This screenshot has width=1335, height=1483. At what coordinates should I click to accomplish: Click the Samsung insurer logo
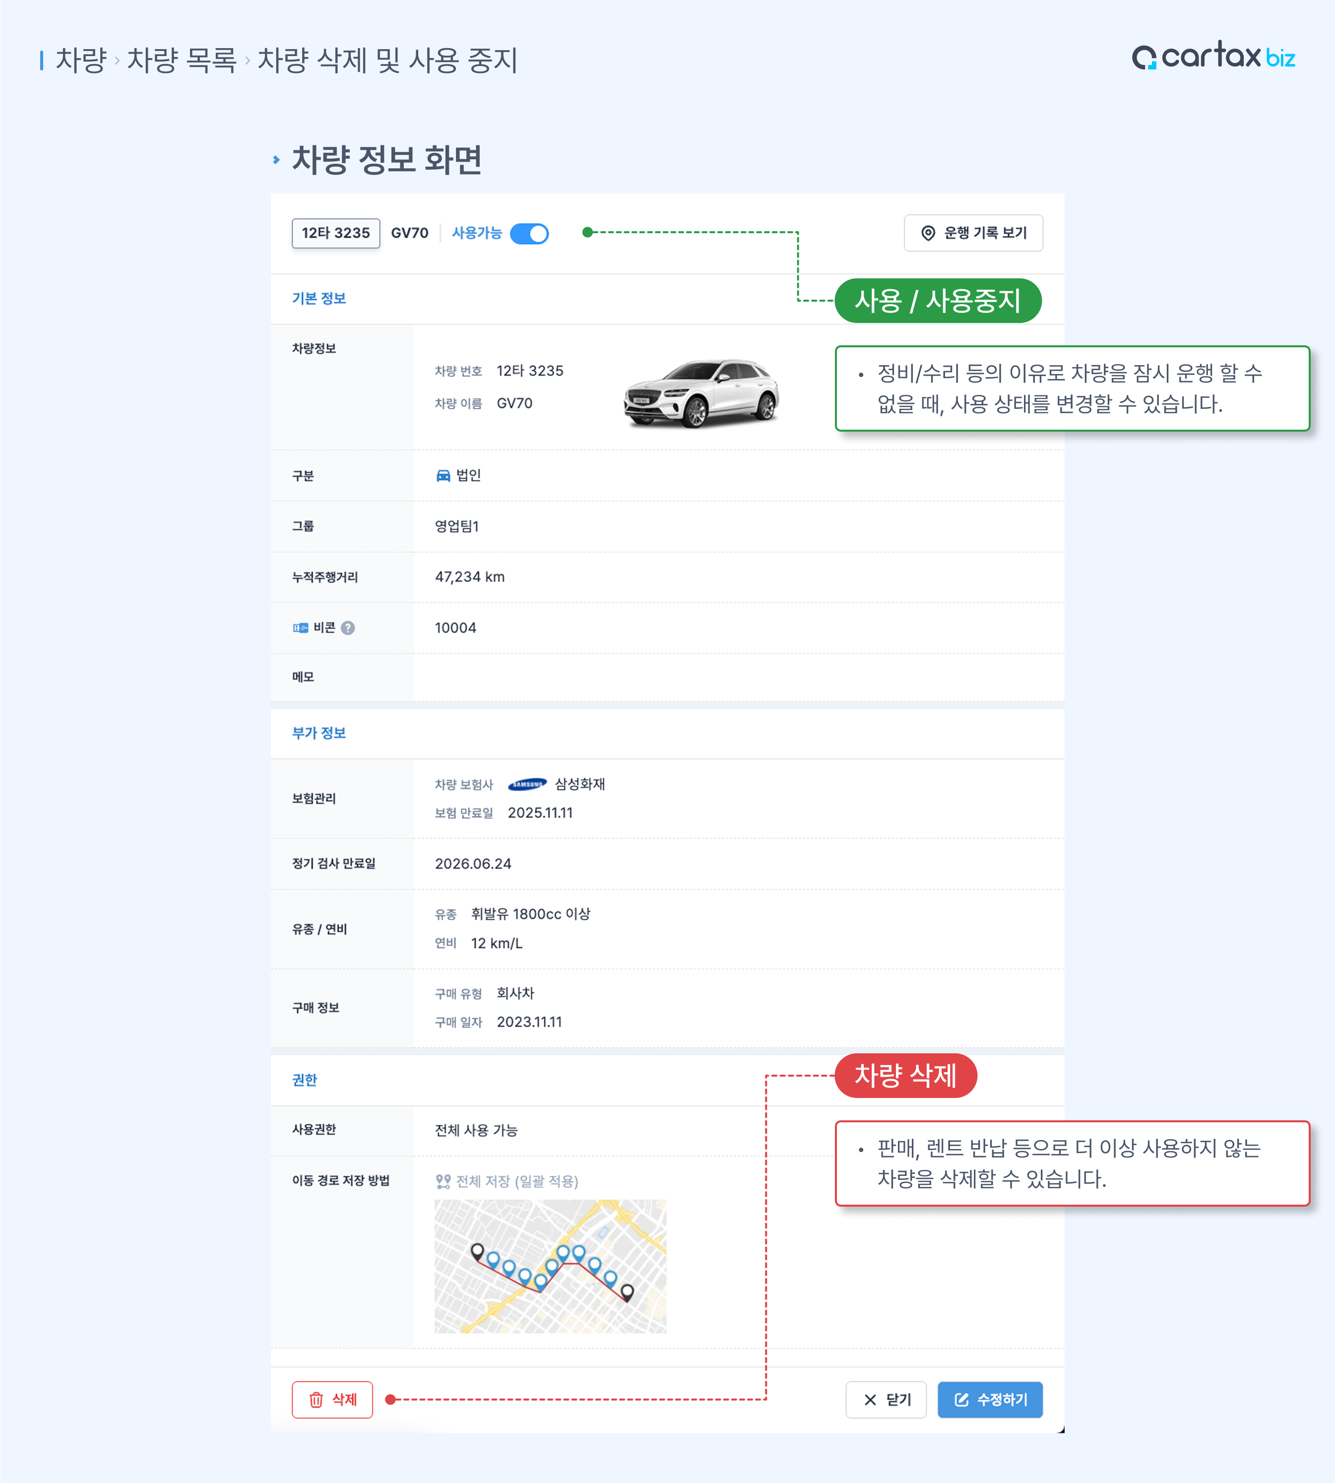pos(527,784)
